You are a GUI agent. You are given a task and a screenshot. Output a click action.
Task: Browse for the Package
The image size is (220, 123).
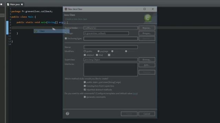pyautogui.click(x=147, y=33)
